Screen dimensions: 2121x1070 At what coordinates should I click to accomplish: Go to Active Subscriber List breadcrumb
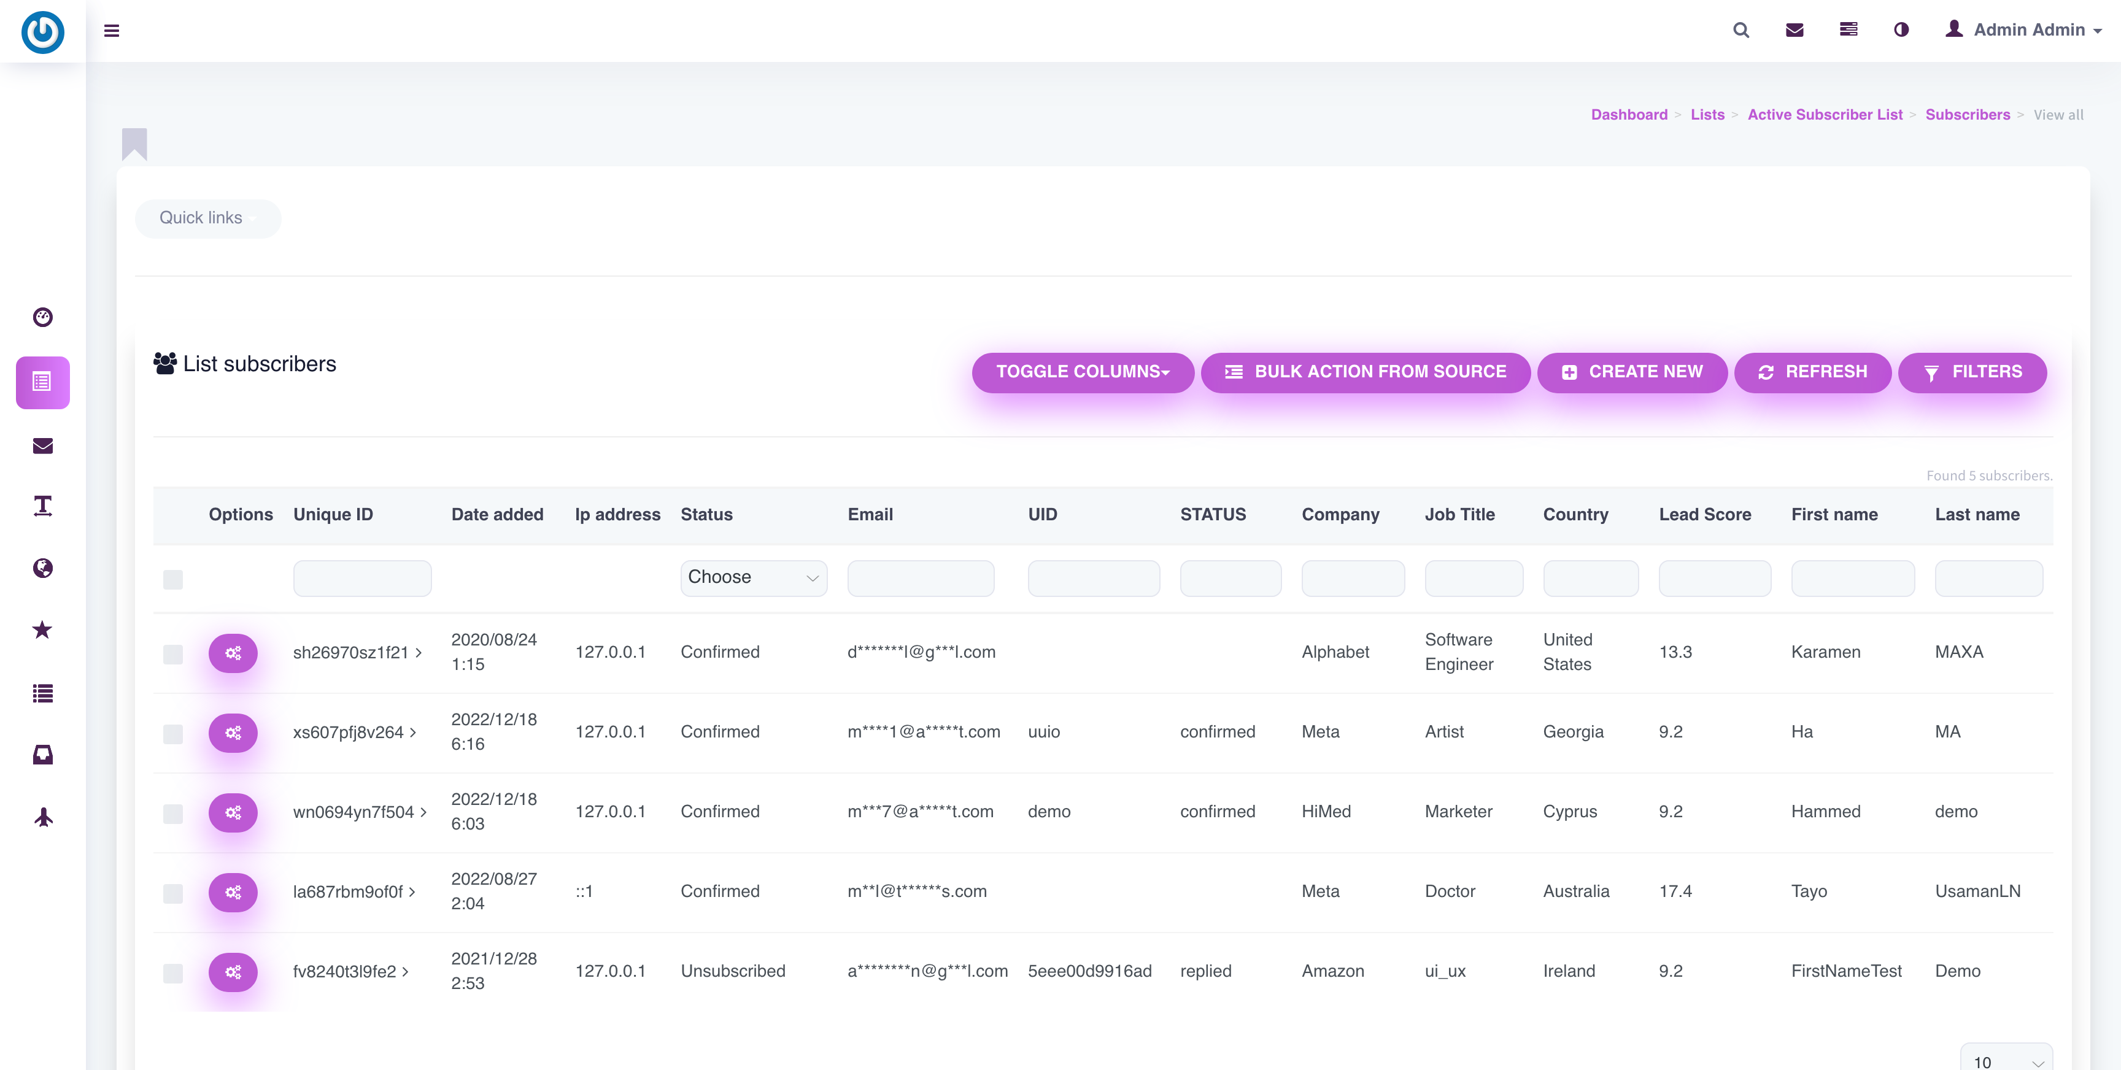pyautogui.click(x=1825, y=115)
